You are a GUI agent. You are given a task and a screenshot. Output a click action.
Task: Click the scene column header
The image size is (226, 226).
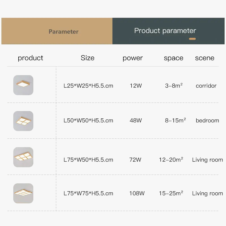[205, 58]
